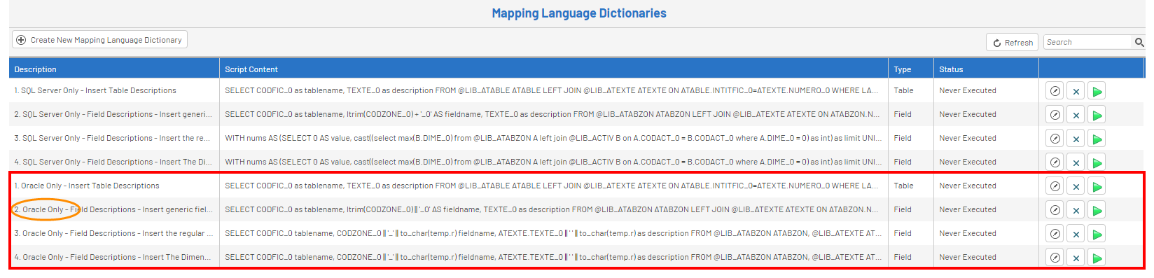Click the Create New Mapping Language Dictionary button
1154x278 pixels.
pyautogui.click(x=99, y=40)
